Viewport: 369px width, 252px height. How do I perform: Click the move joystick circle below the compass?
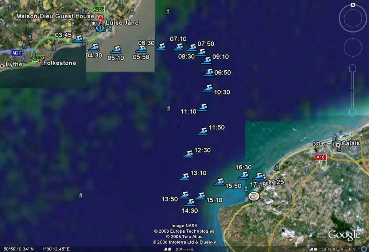click(x=353, y=47)
